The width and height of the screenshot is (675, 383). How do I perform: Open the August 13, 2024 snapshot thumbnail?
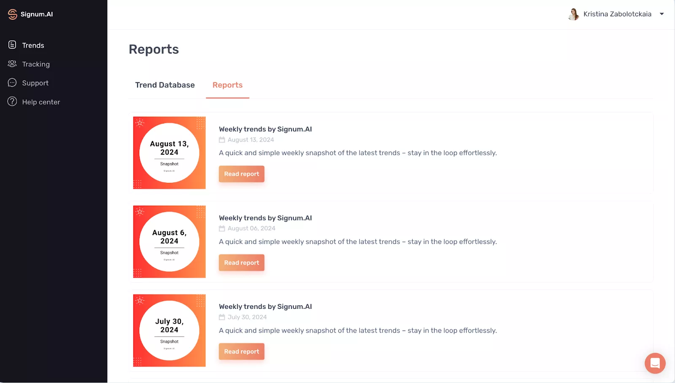169,153
